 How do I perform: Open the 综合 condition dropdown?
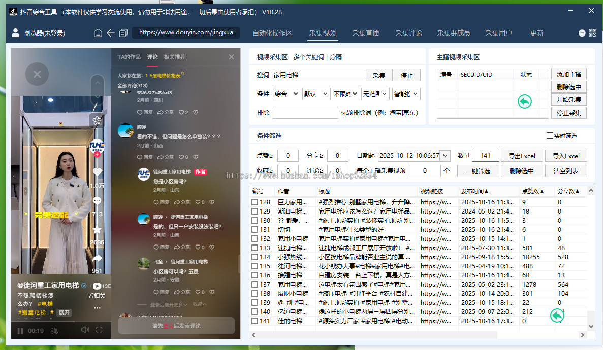[287, 94]
